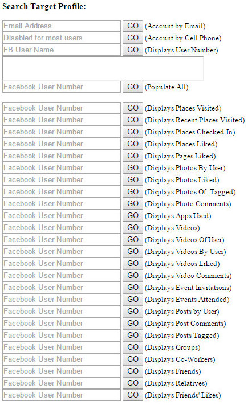Click the Disabled for most users field
Screen dimensions: 252x405
[x=62, y=38]
